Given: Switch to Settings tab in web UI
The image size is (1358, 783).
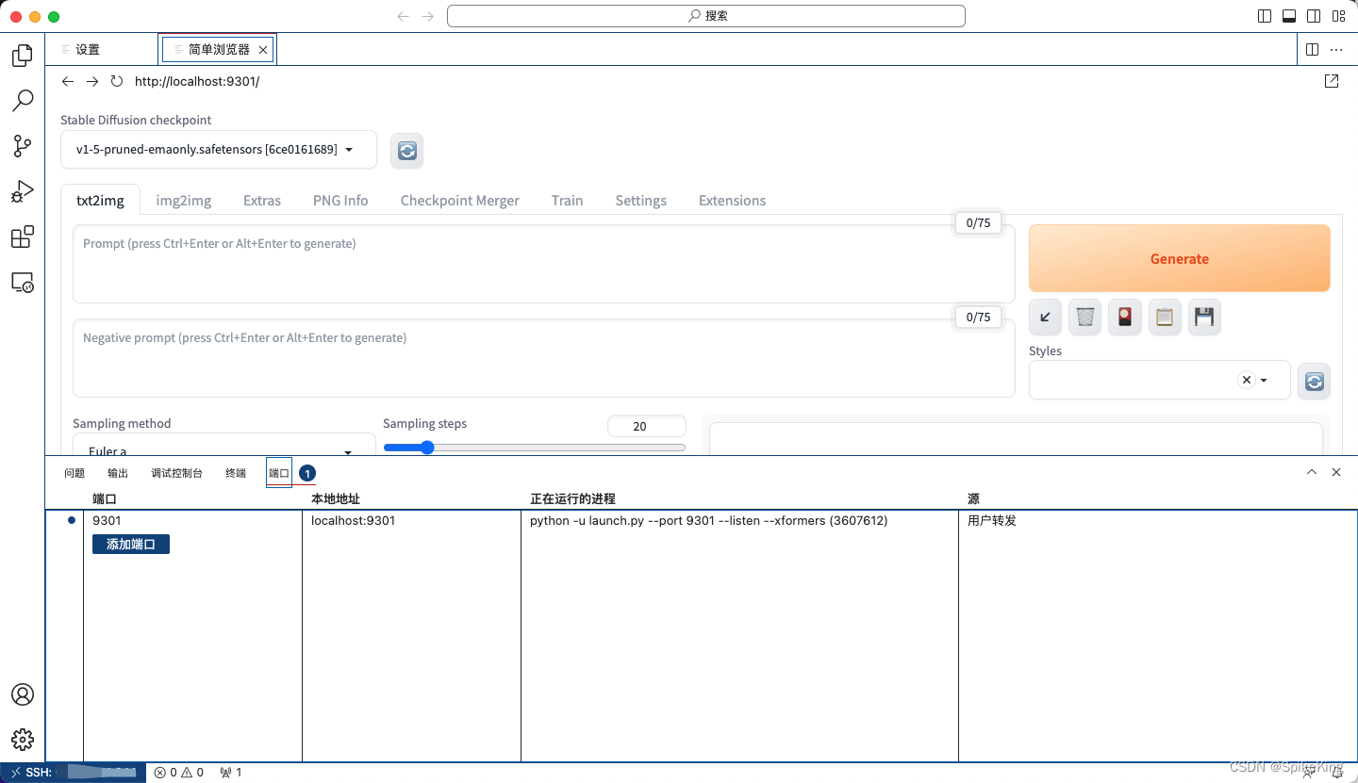Looking at the screenshot, I should [641, 201].
